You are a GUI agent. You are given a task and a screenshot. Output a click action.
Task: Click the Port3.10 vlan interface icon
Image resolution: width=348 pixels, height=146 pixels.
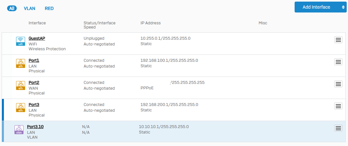pyautogui.click(x=19, y=130)
